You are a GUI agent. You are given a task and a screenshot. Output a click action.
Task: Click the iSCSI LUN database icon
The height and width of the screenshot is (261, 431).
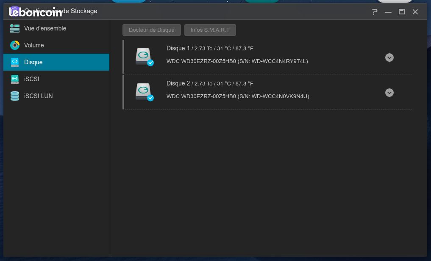click(15, 96)
